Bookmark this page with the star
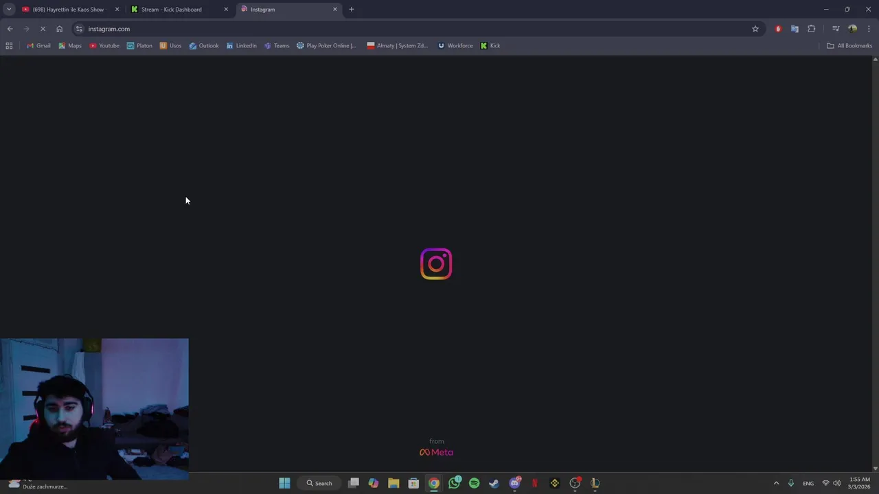The width and height of the screenshot is (879, 494). point(755,29)
